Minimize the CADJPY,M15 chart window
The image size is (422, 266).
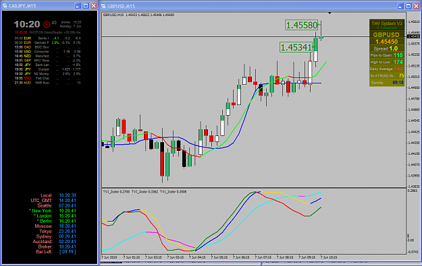click(x=78, y=5)
